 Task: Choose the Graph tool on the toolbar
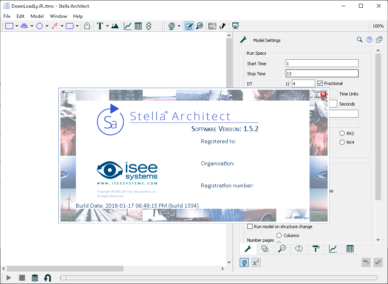pyautogui.click(x=127, y=26)
